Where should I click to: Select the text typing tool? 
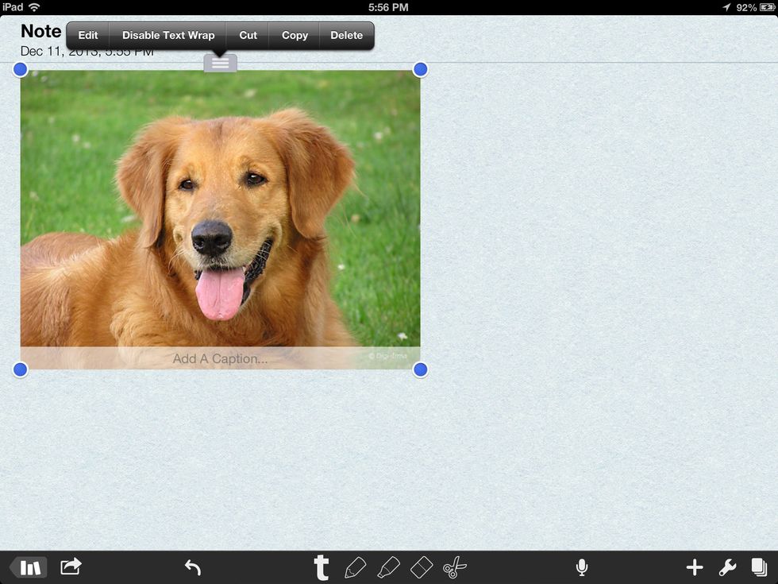[321, 567]
